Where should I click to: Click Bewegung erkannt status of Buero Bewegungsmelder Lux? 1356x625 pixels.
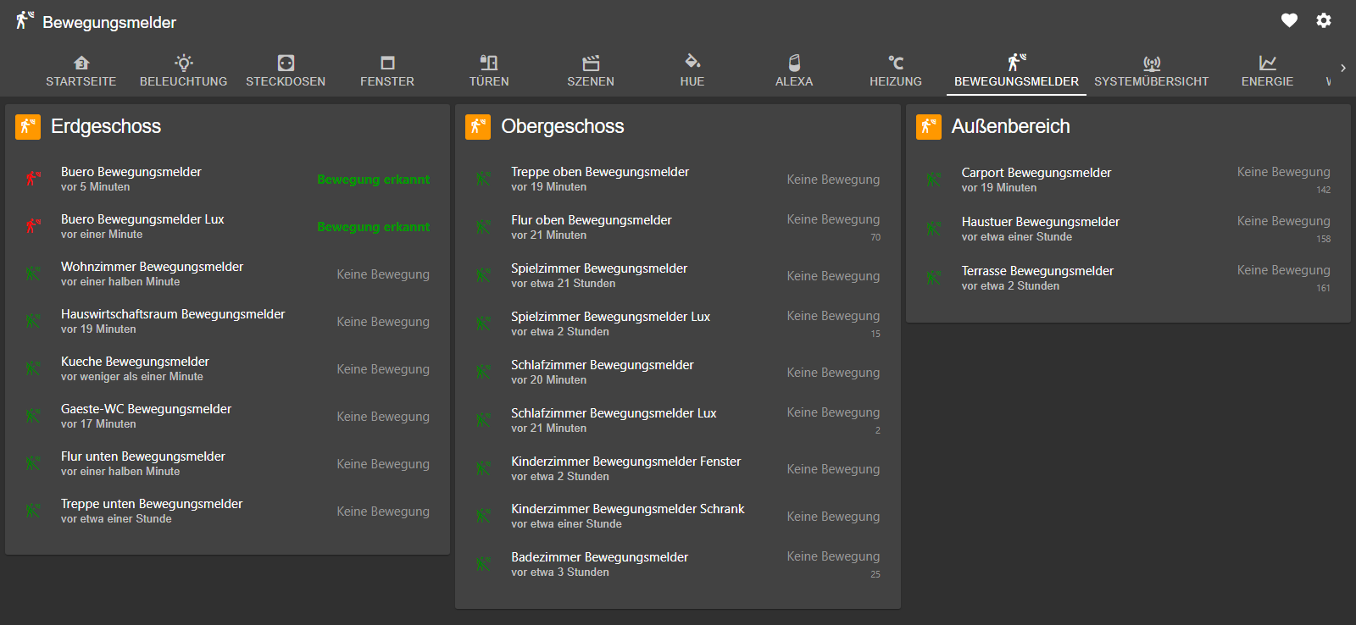point(374,227)
